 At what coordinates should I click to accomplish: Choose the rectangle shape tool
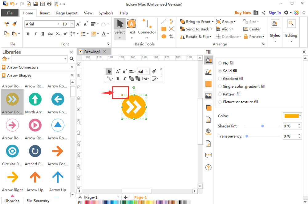point(164,29)
